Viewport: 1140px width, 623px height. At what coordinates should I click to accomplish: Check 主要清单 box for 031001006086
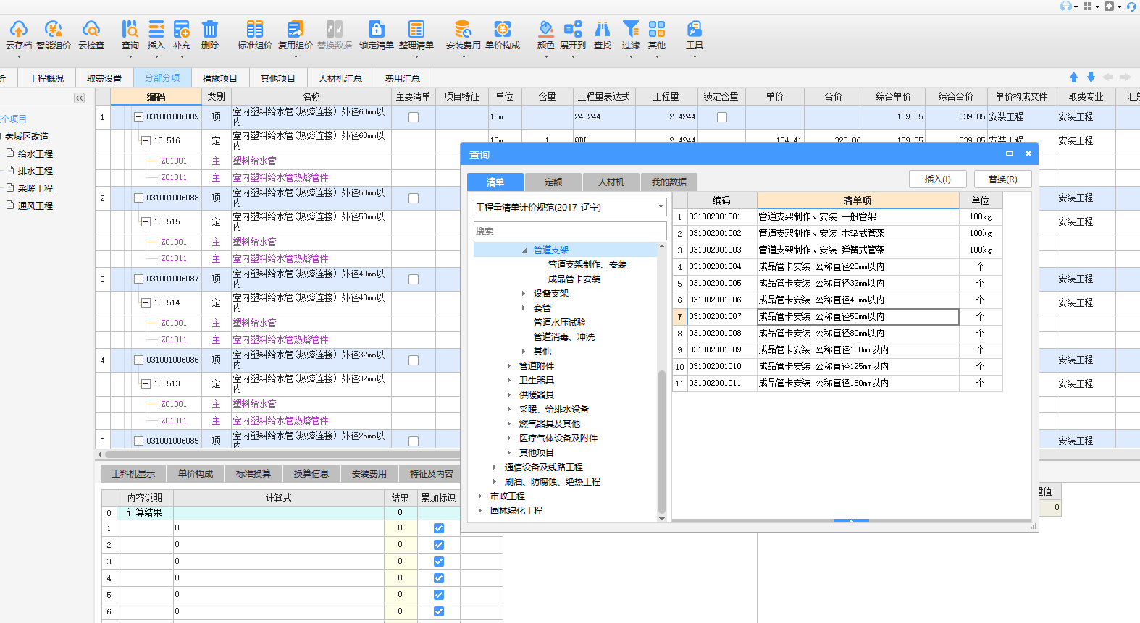coord(414,360)
